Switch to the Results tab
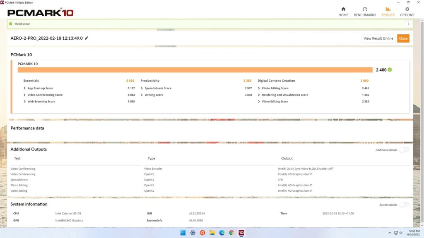 click(388, 11)
